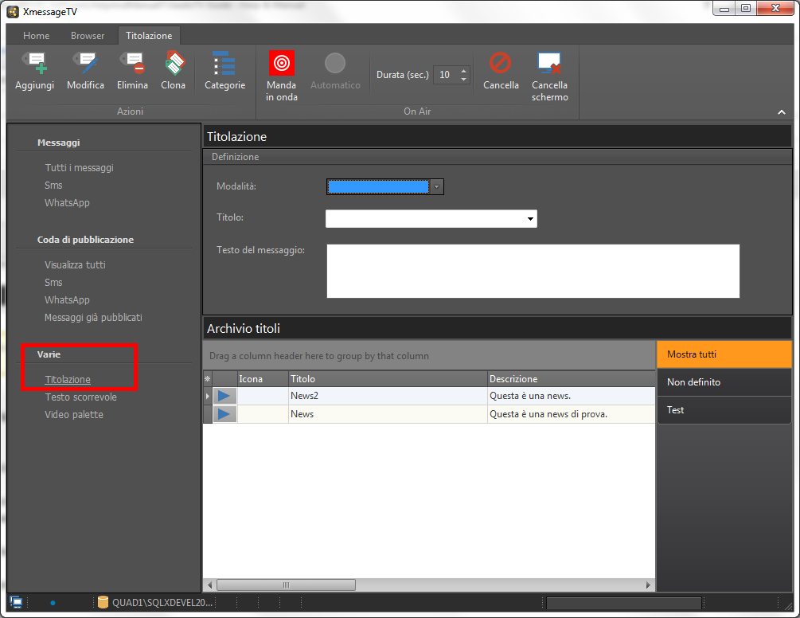Open WhatsApp under Messaggi
This screenshot has height=618, width=800.
[67, 202]
